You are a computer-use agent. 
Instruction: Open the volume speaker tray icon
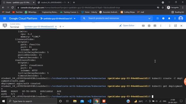pos(157,101)
